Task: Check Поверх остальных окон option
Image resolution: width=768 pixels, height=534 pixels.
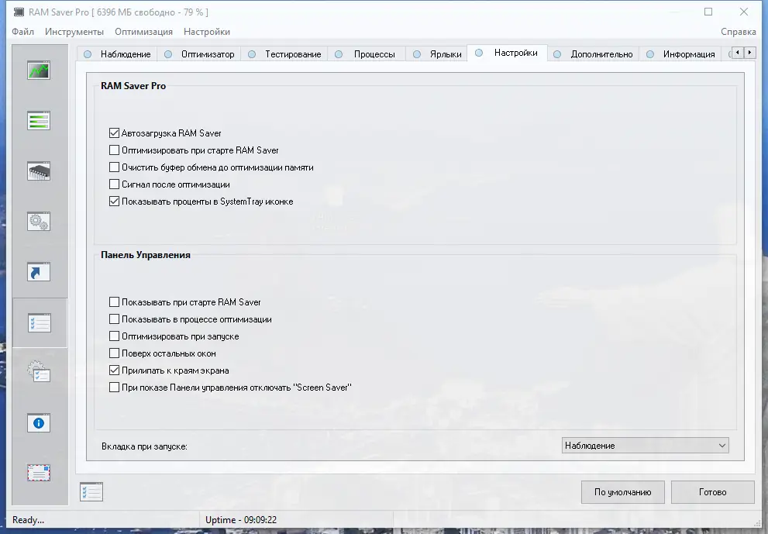Action: click(114, 353)
